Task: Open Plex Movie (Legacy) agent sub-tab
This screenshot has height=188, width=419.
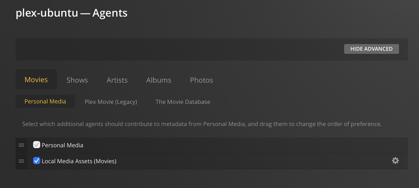Action: (111, 102)
